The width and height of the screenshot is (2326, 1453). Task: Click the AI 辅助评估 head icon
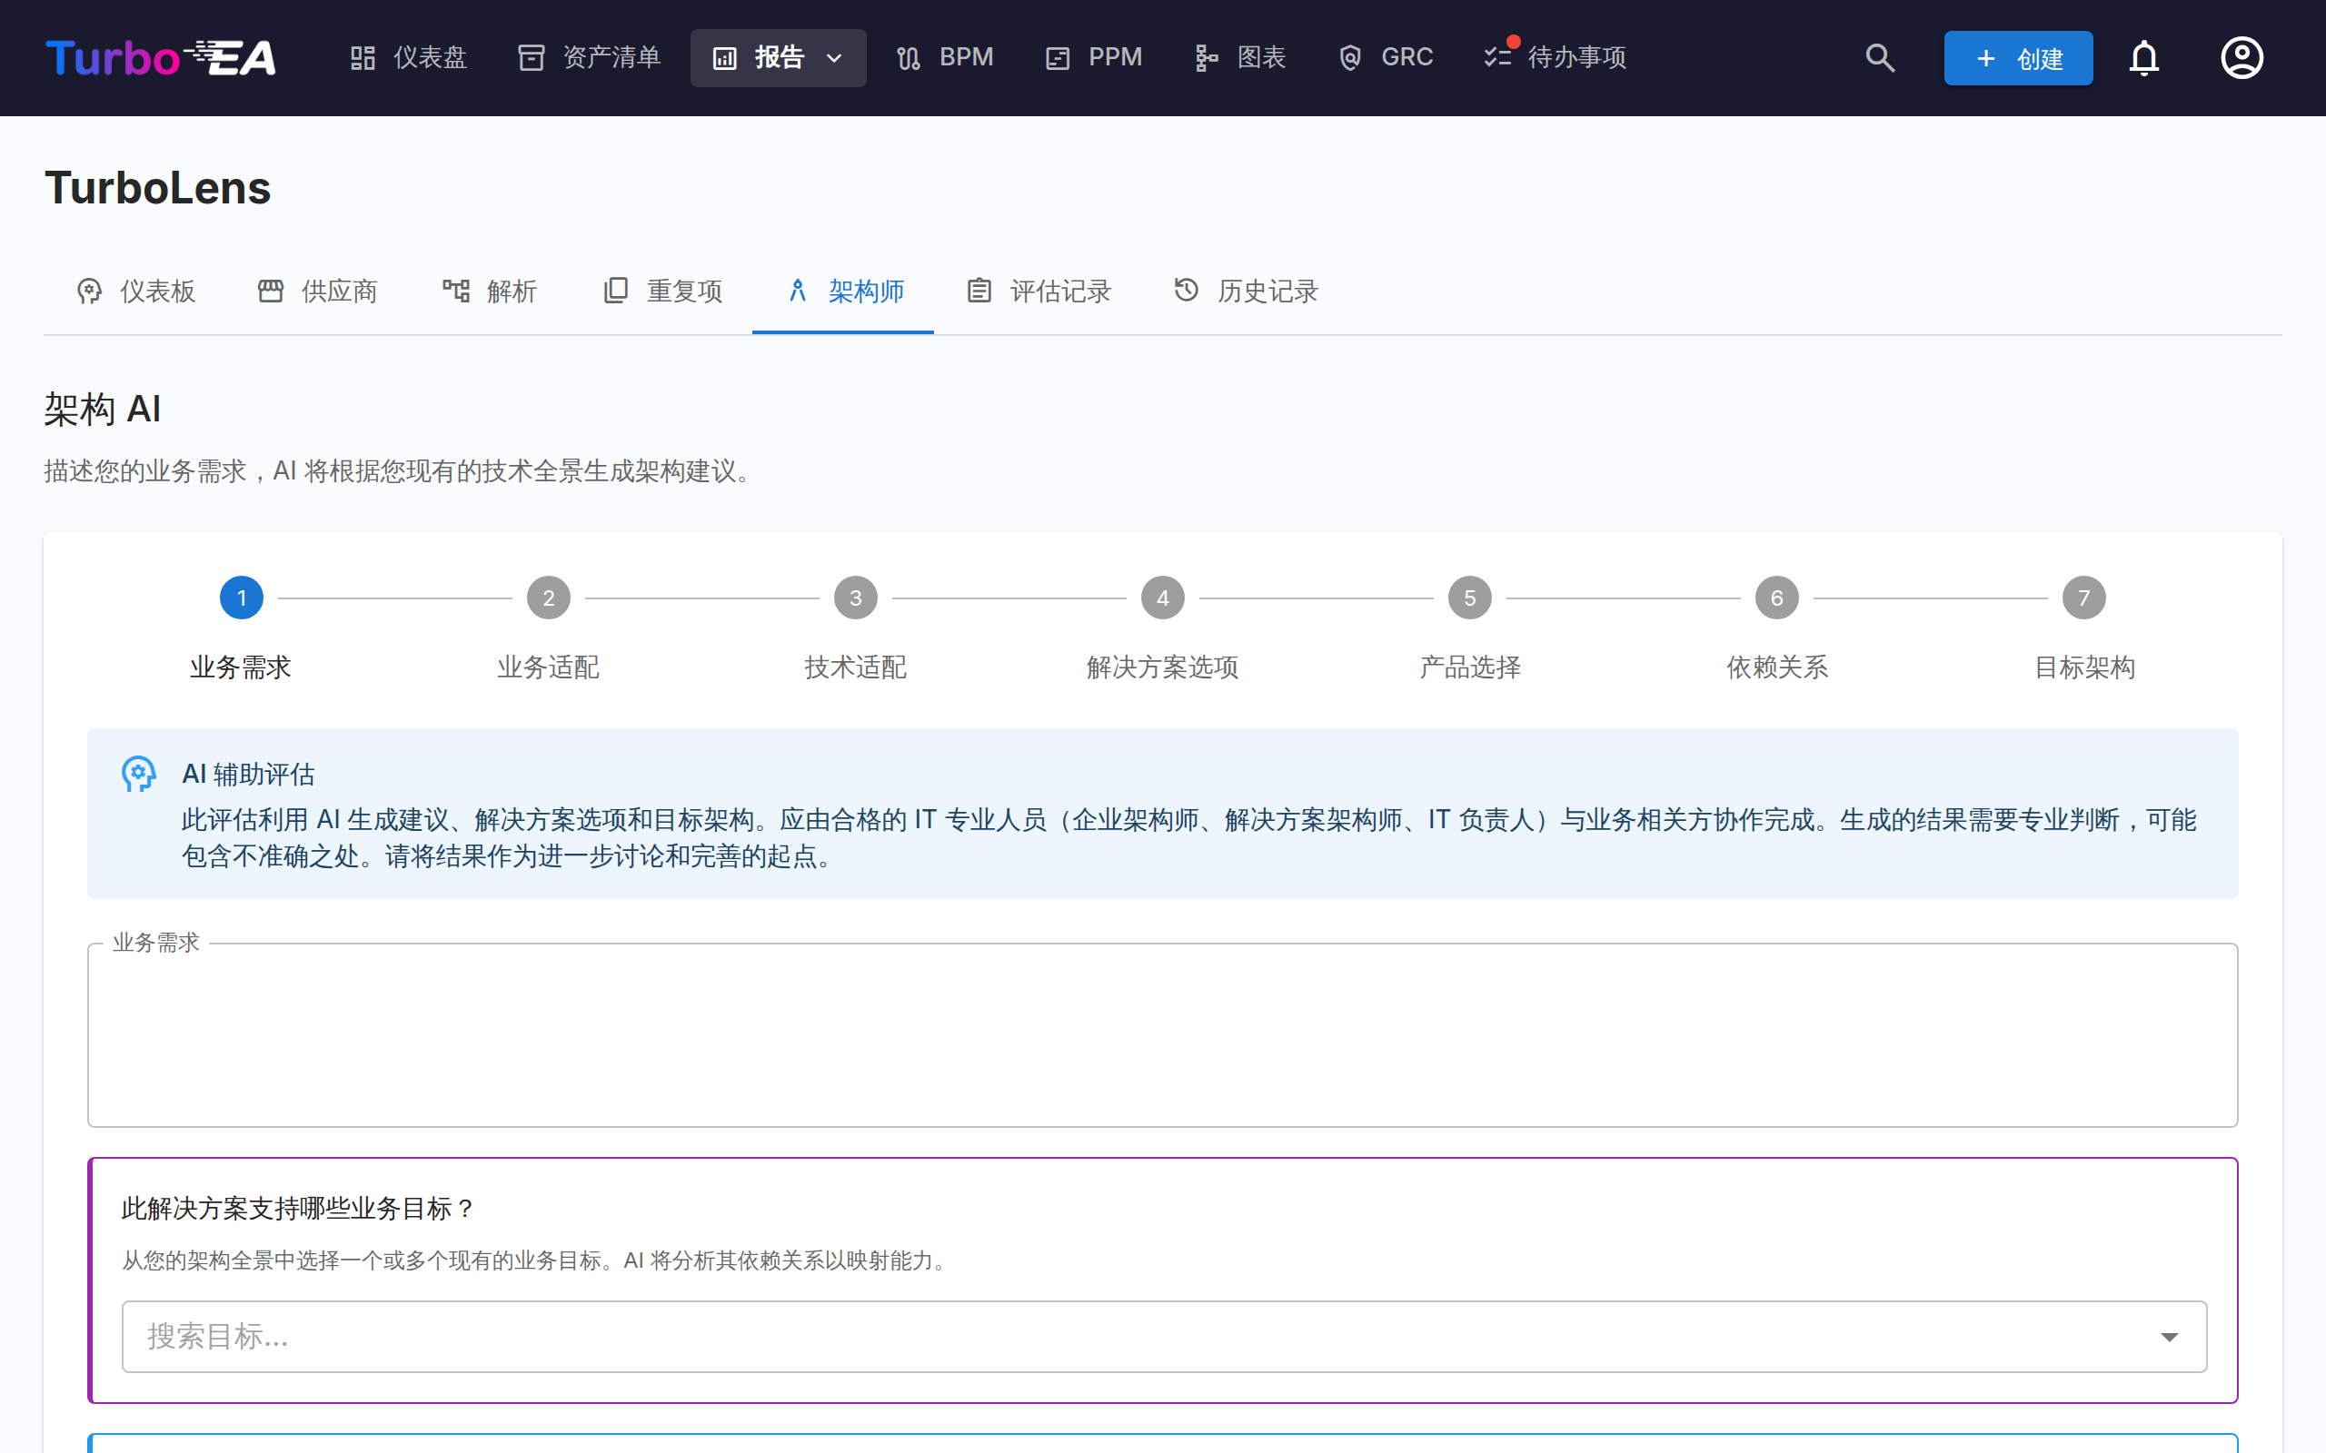(138, 774)
